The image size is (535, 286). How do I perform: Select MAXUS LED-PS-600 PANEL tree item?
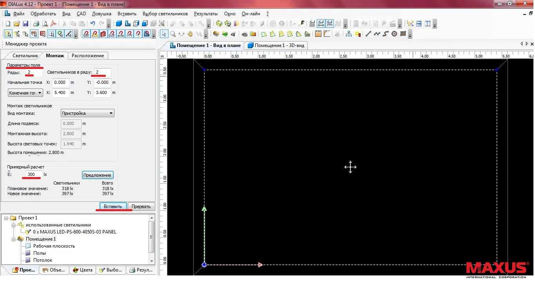click(x=74, y=232)
